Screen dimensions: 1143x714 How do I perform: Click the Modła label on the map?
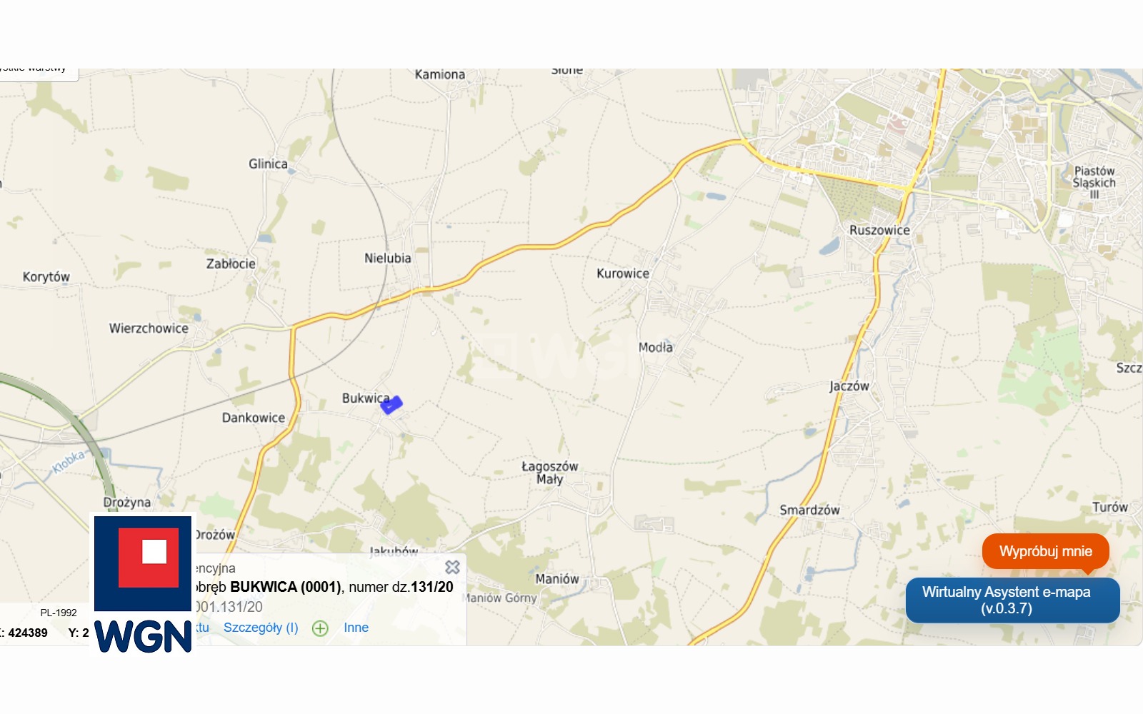tap(655, 347)
